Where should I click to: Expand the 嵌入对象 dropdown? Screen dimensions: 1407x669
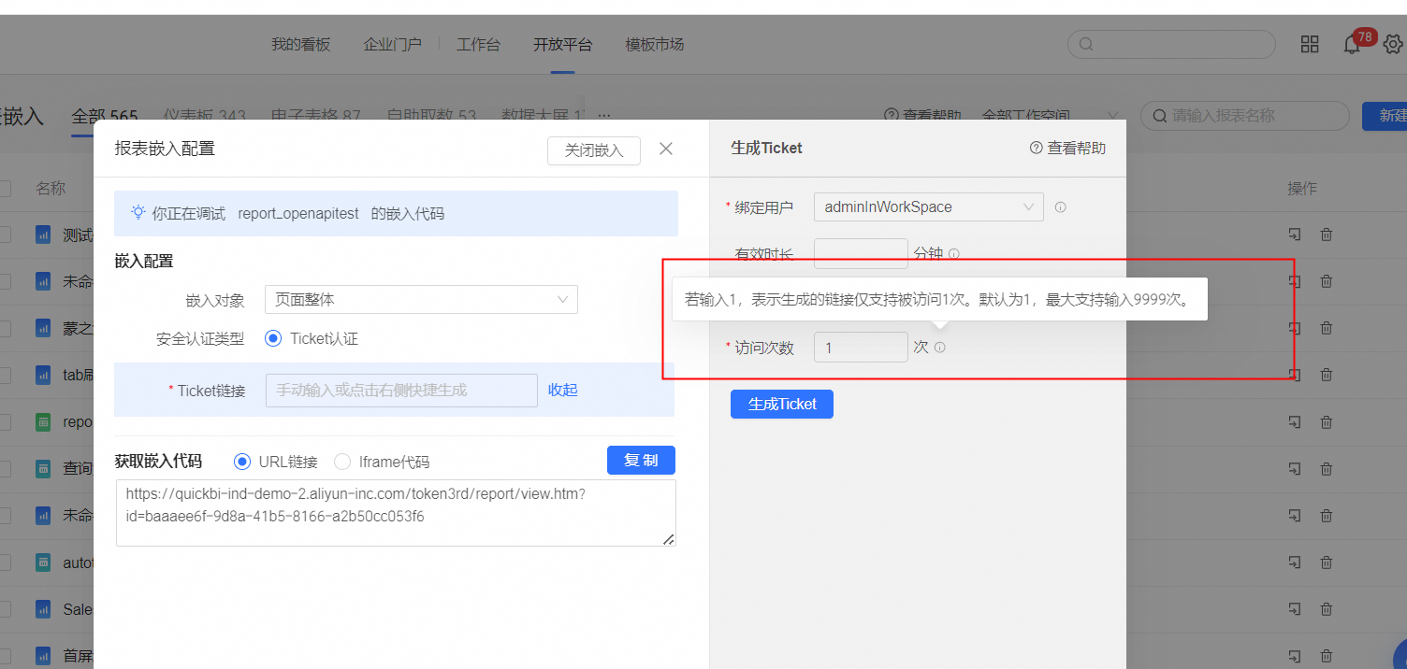click(x=421, y=300)
